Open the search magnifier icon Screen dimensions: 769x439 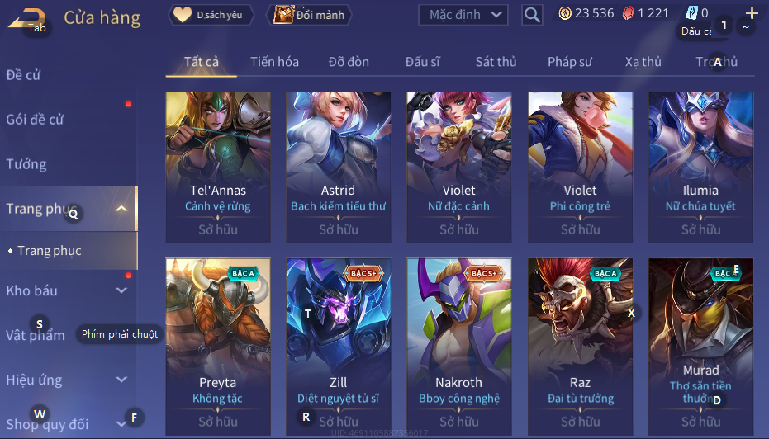[x=532, y=15]
